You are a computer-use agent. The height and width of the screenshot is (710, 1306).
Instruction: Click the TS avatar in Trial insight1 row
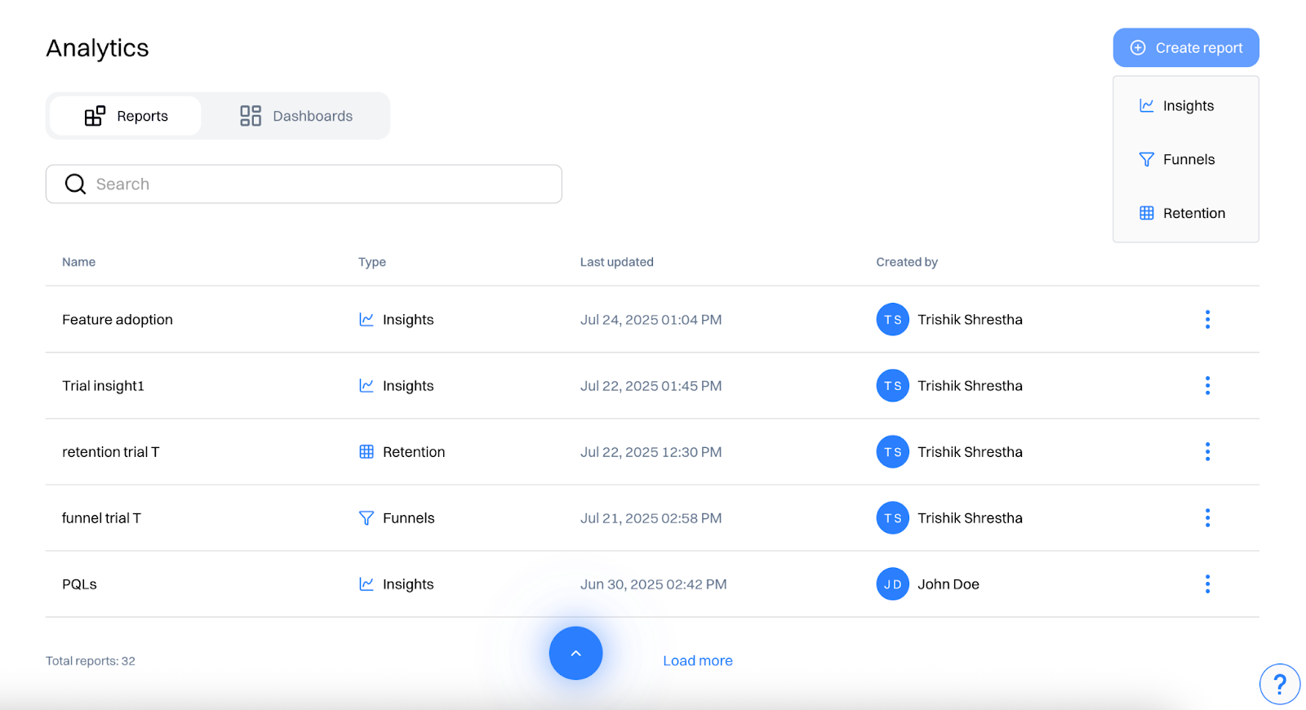tap(892, 386)
